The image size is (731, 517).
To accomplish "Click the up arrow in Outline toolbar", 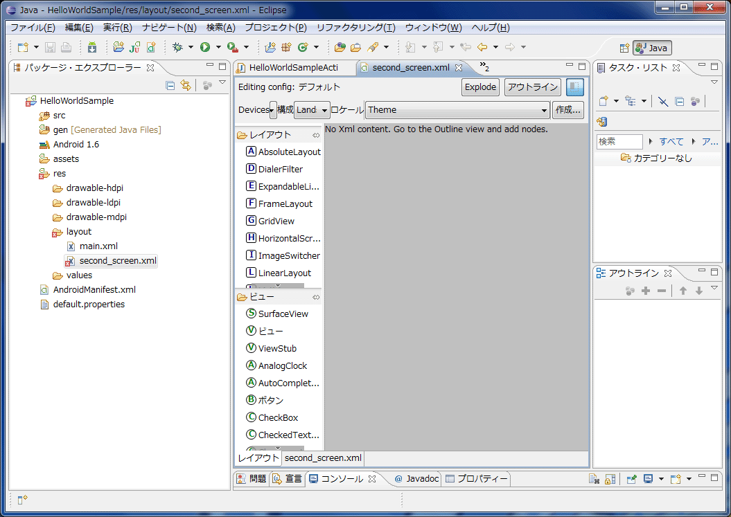I will [683, 291].
